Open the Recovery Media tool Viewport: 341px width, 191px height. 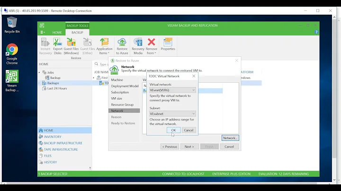tap(138, 46)
